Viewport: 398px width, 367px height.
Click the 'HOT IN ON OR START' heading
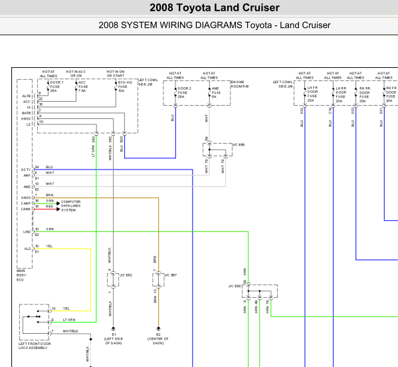pos(116,74)
